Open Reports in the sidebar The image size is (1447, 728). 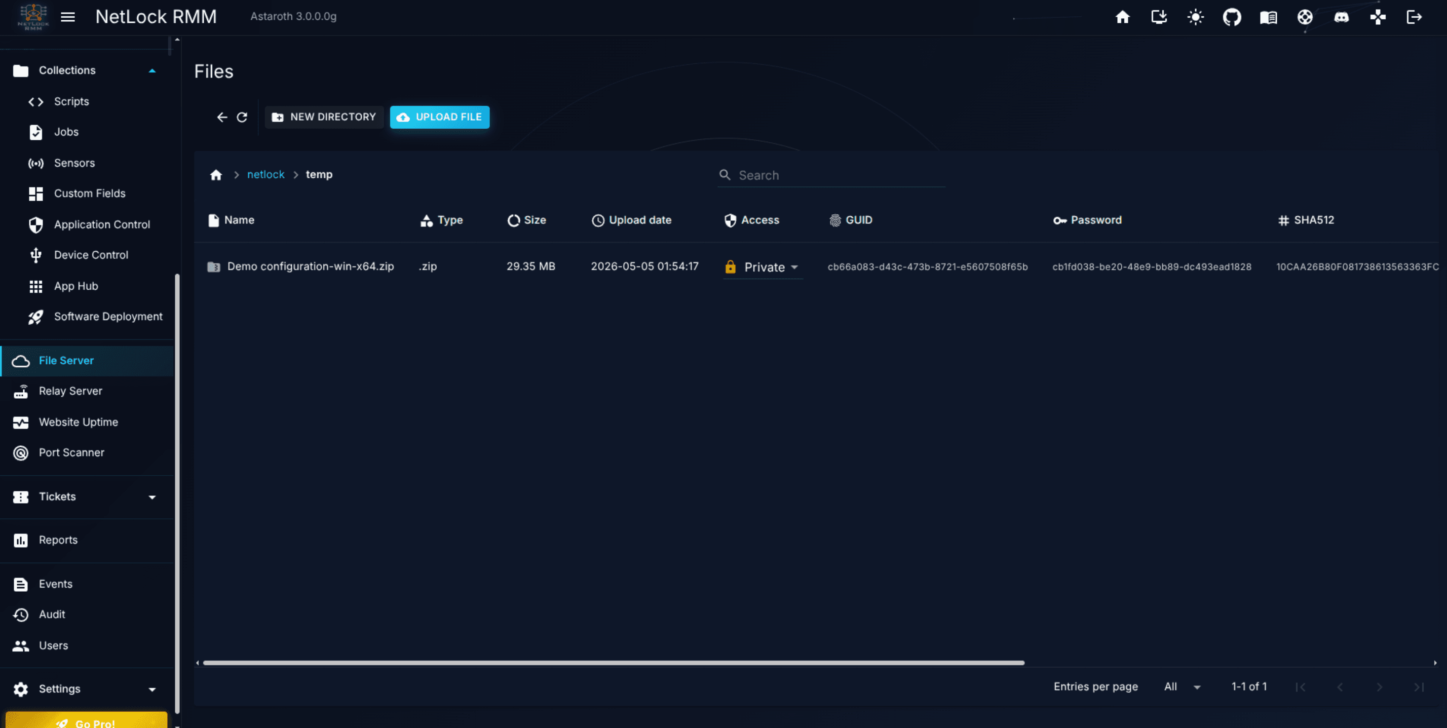coord(87,540)
